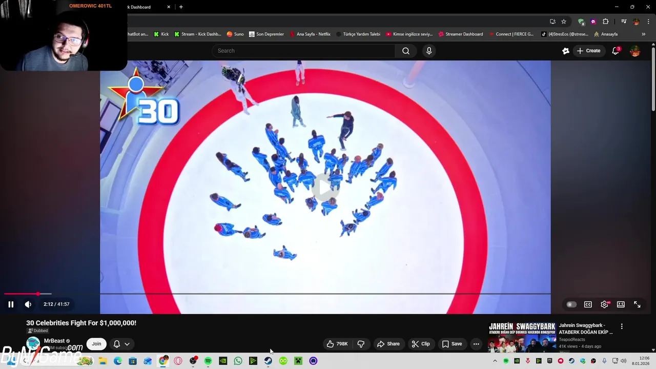This screenshot has width=656, height=369.
Task: Open Connect | FIERCE G... bookmark
Action: [x=511, y=34]
